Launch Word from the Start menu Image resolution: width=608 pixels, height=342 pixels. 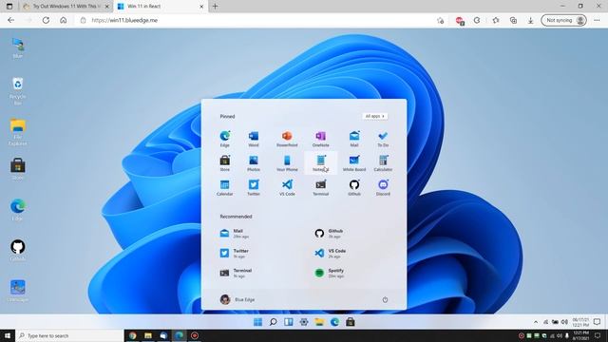coord(254,139)
